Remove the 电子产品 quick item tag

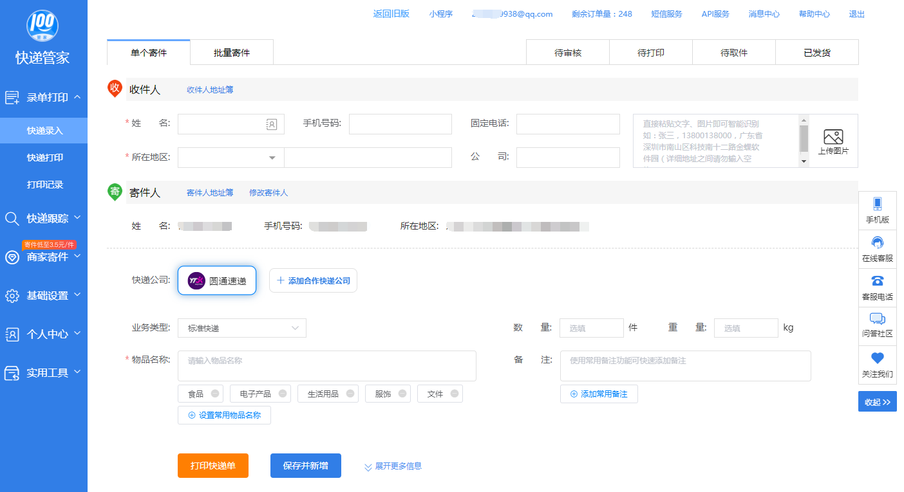pyautogui.click(x=283, y=394)
